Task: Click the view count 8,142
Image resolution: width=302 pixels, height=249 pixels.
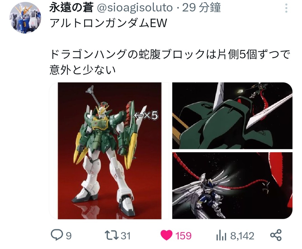Action: [242, 236]
